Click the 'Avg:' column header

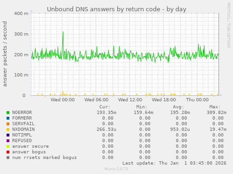pyautogui.click(x=178, y=107)
